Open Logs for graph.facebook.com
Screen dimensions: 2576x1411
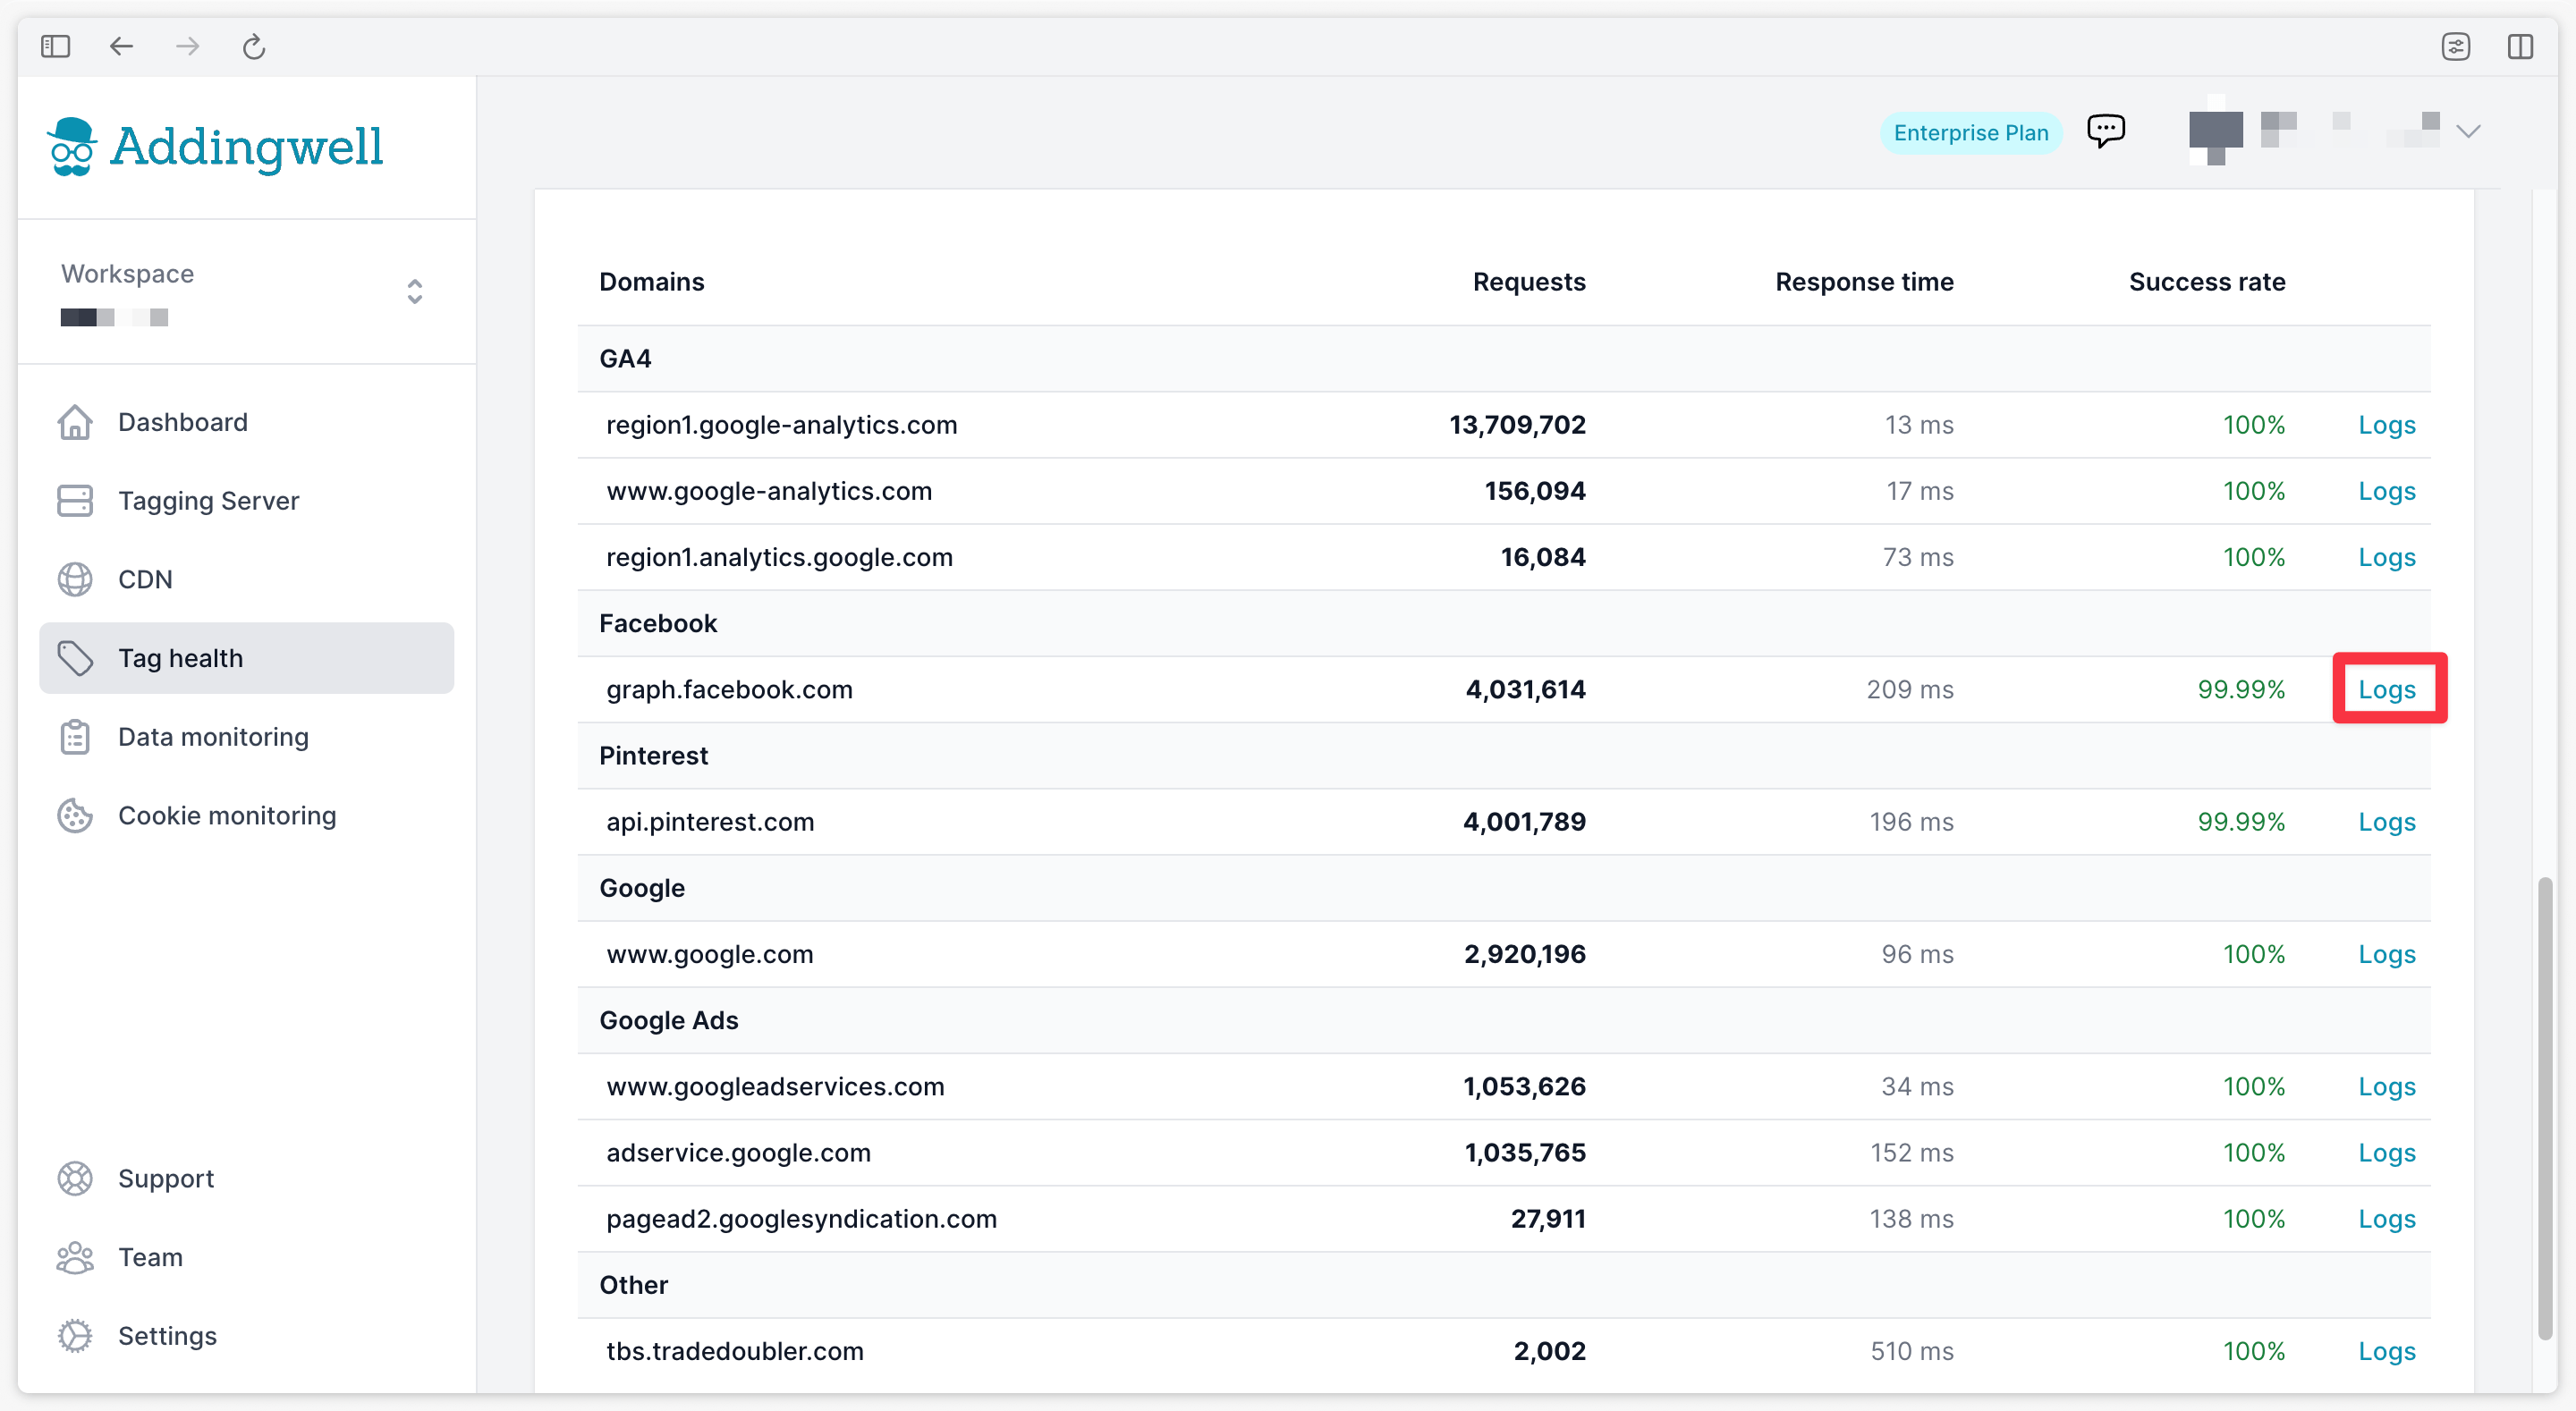(2386, 689)
